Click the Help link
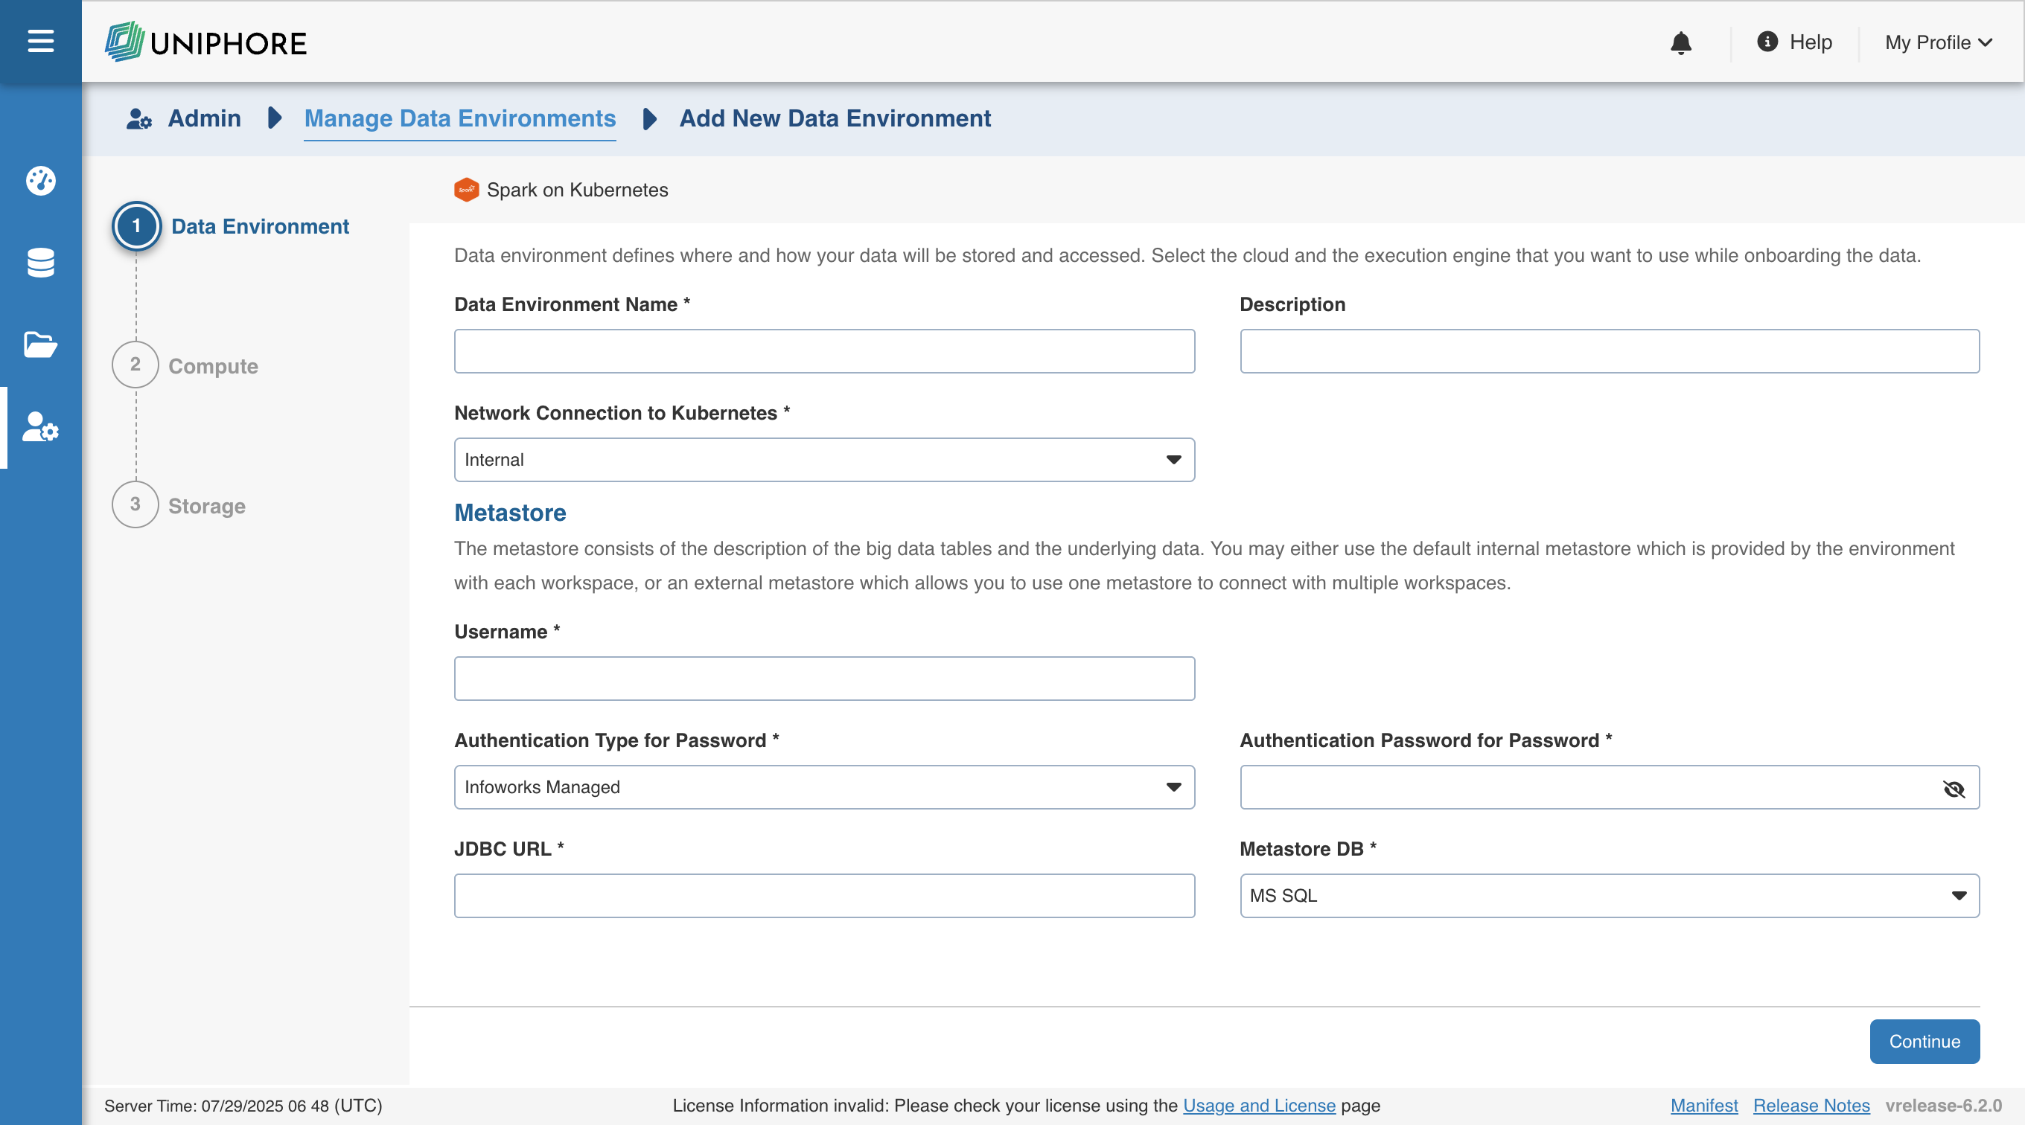The width and height of the screenshot is (2025, 1125). click(1811, 42)
